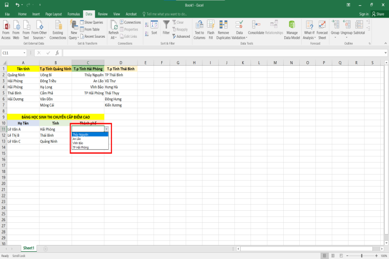
Task: Adjust the zoom slider handle
Action: [362, 255]
